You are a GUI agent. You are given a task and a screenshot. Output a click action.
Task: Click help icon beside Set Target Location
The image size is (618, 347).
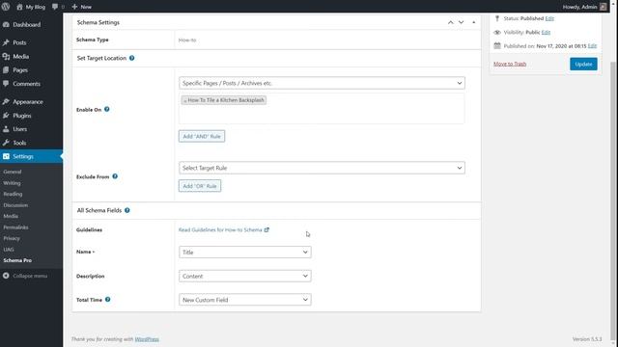(x=132, y=58)
